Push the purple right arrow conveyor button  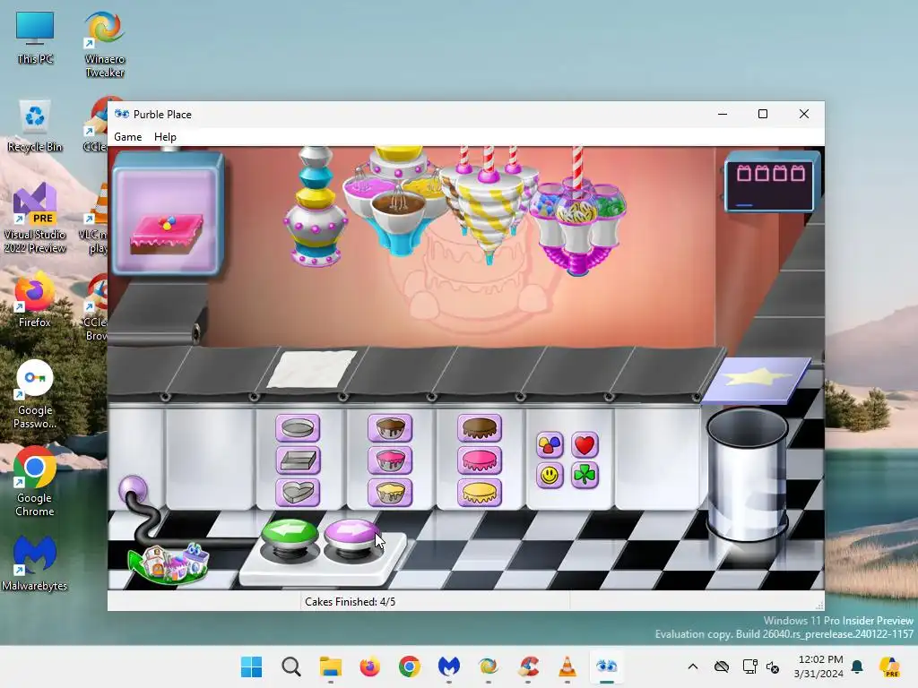point(351,536)
